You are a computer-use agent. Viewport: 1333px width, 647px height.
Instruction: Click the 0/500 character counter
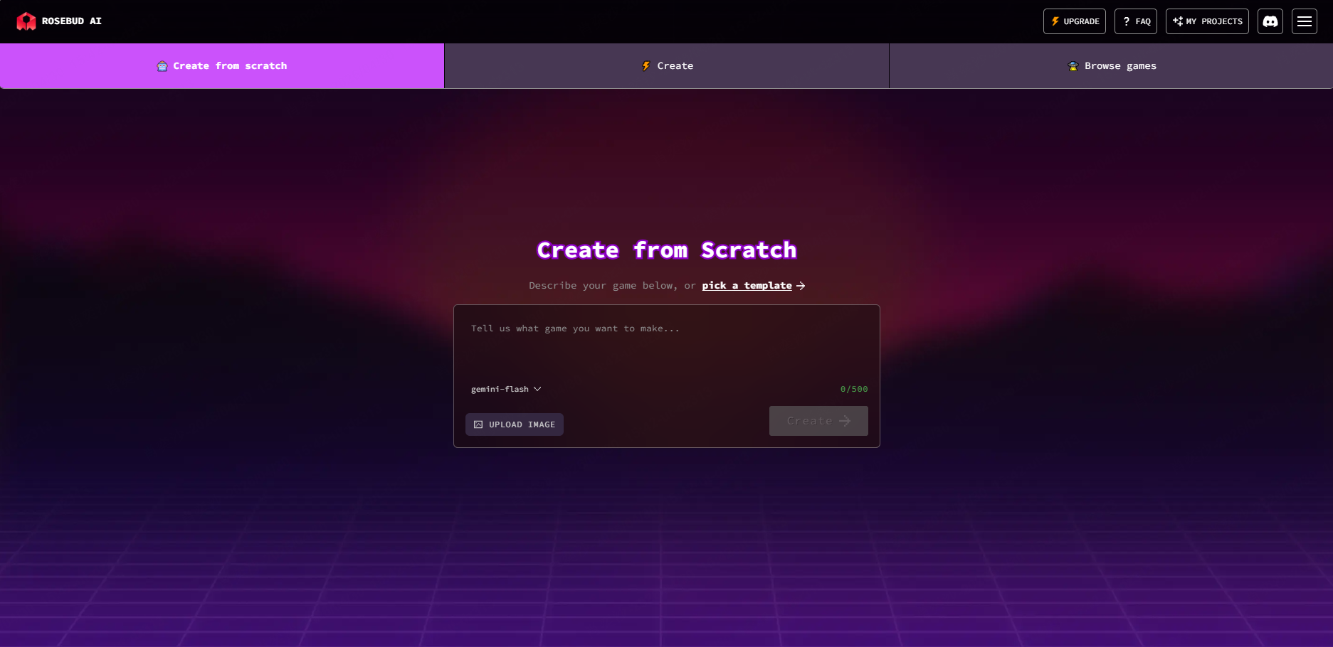[854, 389]
